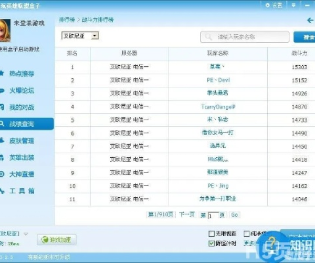Toggle the 纯净 checkbox
Image resolution: width=315 pixels, height=263 pixels.
(247, 234)
